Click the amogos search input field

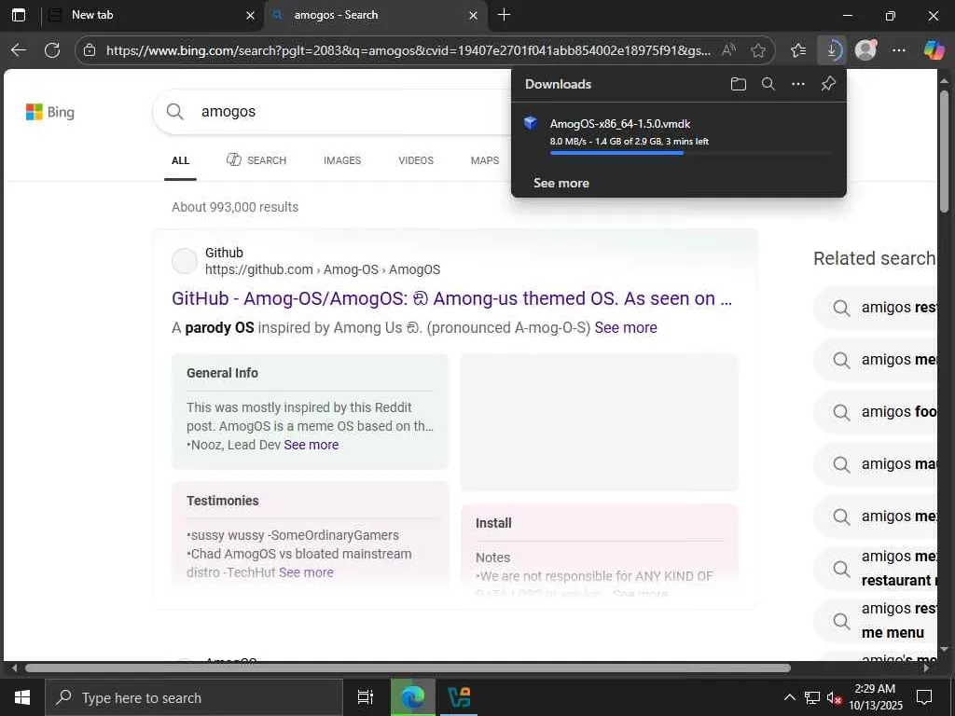point(353,112)
